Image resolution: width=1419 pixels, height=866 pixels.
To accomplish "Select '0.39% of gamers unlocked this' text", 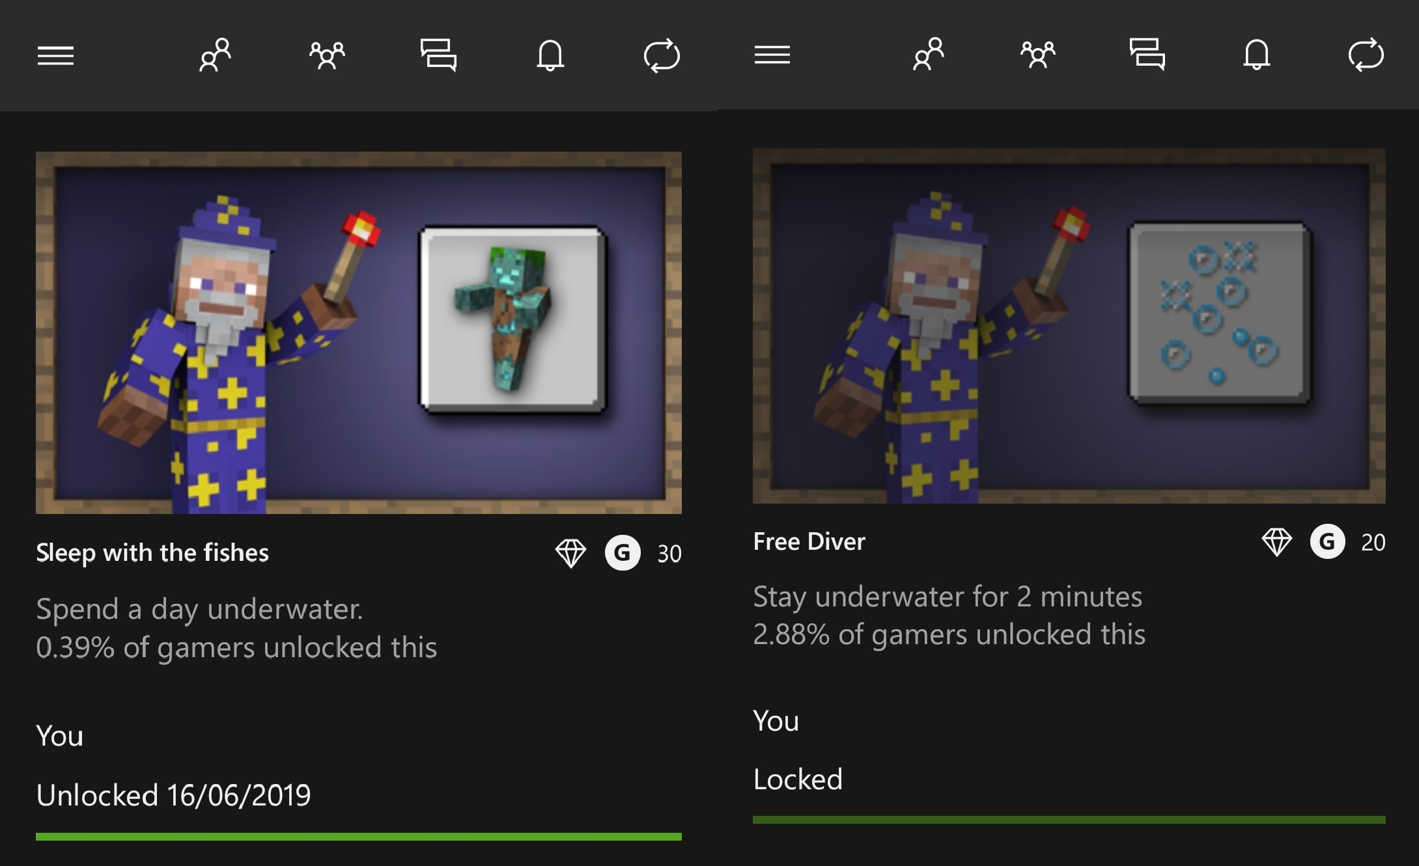I will point(236,647).
